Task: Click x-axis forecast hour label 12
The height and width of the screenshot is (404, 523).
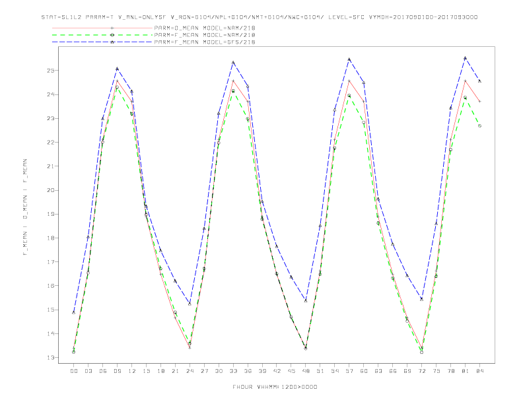Action: (x=132, y=371)
